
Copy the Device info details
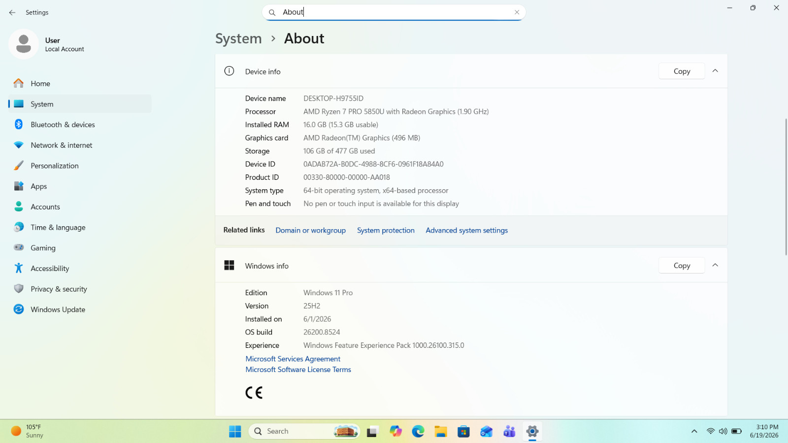coord(682,71)
